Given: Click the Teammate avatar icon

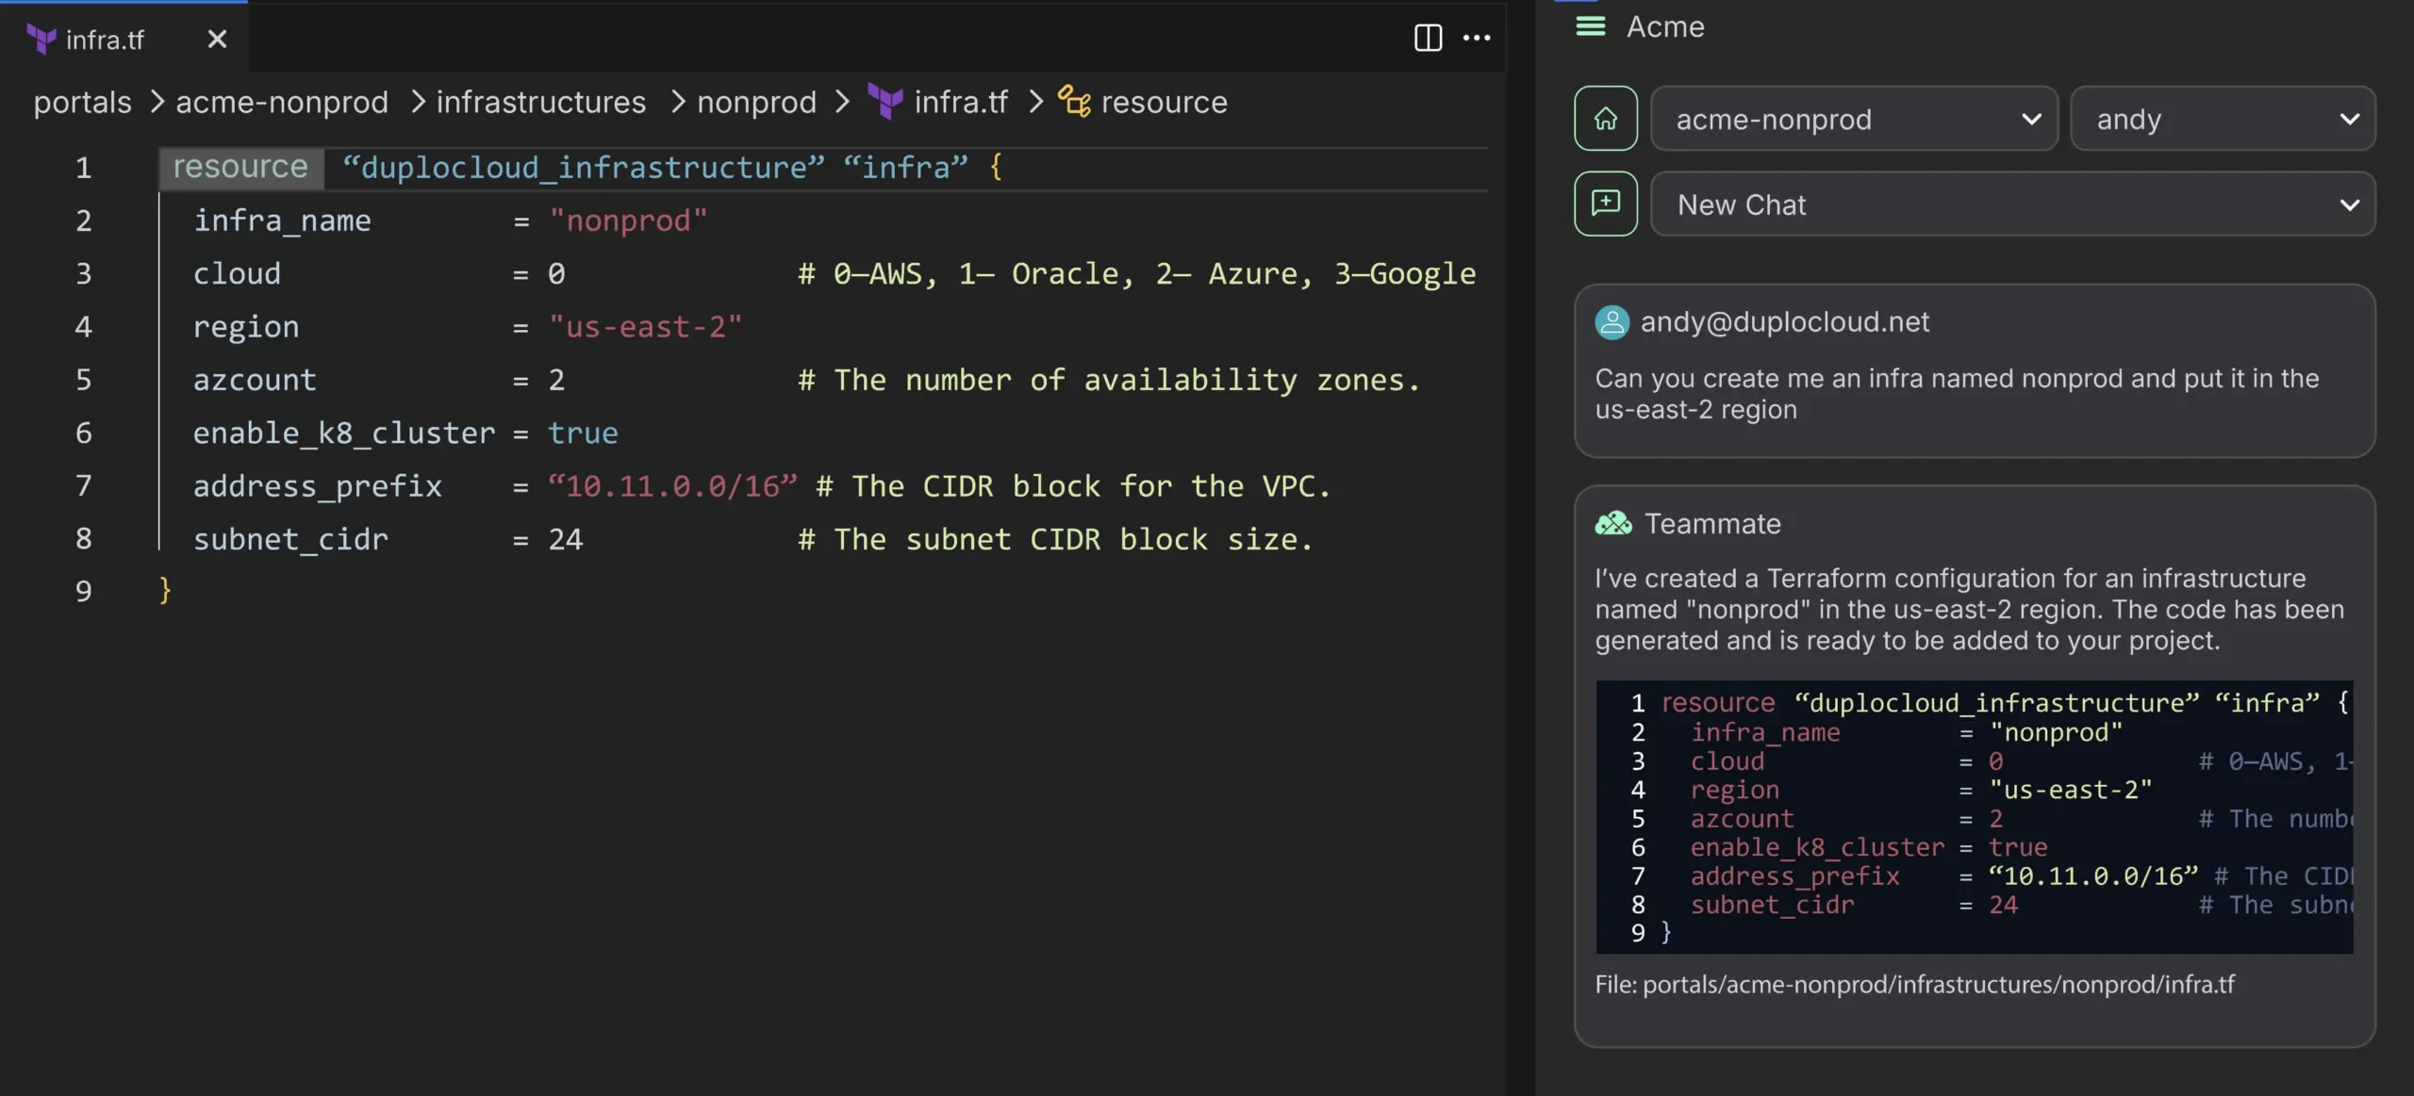Looking at the screenshot, I should (x=1612, y=523).
